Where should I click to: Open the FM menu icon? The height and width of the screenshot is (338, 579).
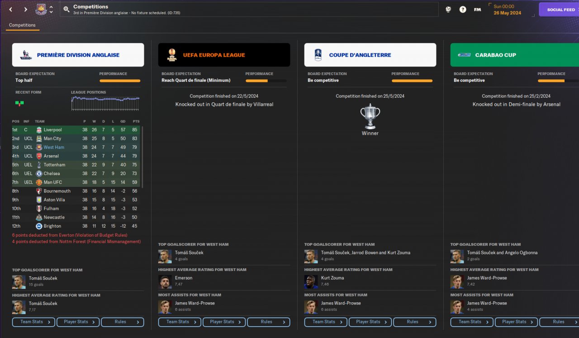477,10
